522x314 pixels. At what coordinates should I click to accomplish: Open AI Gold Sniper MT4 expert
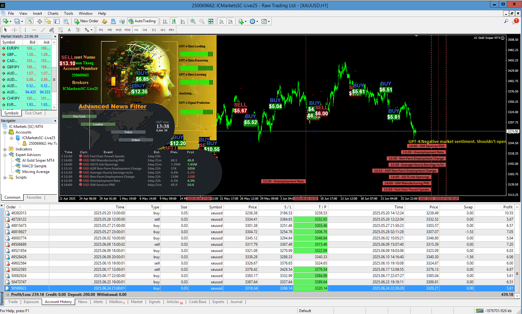pyautogui.click(x=38, y=160)
